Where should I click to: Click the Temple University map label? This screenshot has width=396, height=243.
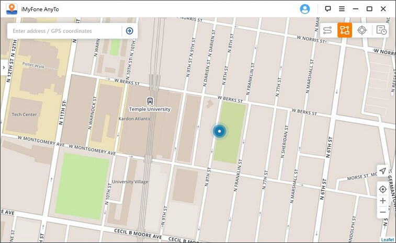point(150,109)
